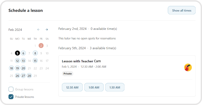
Task: Book the 12:30 AM time slot
Action: click(x=72, y=87)
